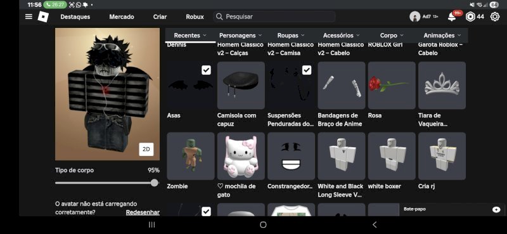Open the Destaques tab

75,17
